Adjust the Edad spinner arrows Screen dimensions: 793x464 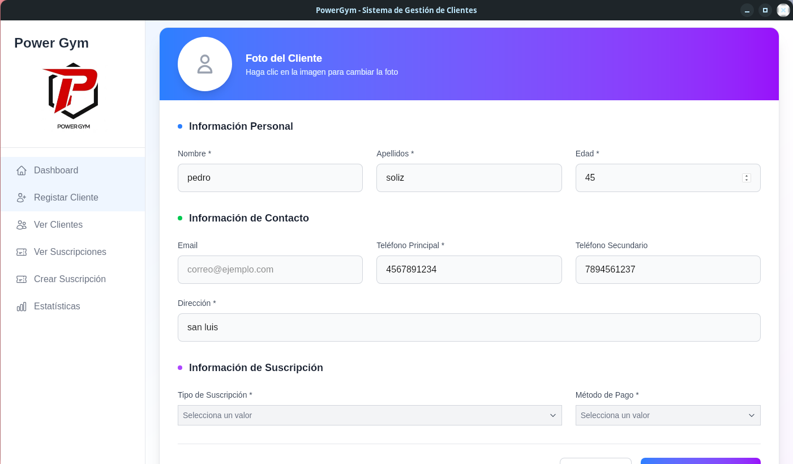(747, 178)
